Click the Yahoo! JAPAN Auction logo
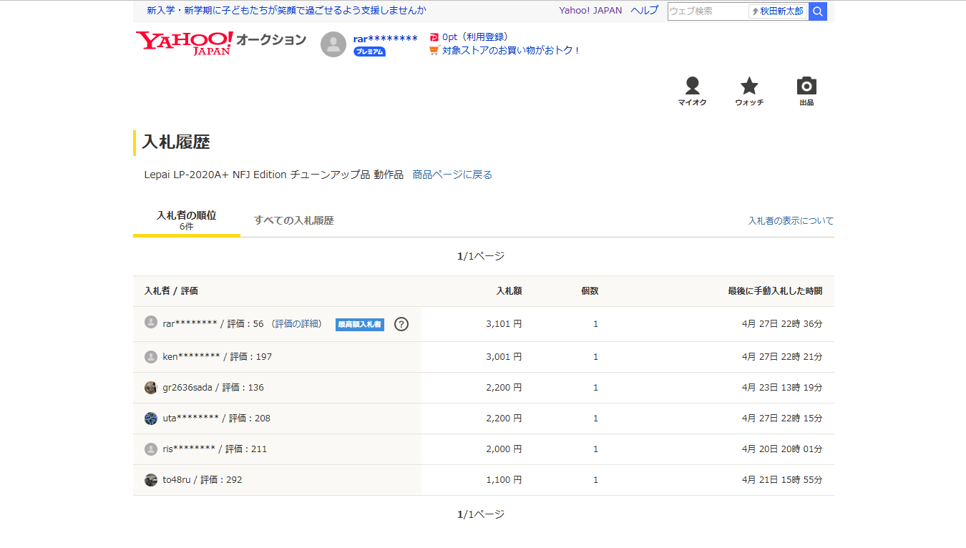The image size is (966, 548). [x=220, y=42]
